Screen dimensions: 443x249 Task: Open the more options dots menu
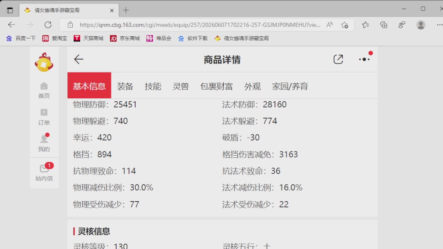[364, 59]
